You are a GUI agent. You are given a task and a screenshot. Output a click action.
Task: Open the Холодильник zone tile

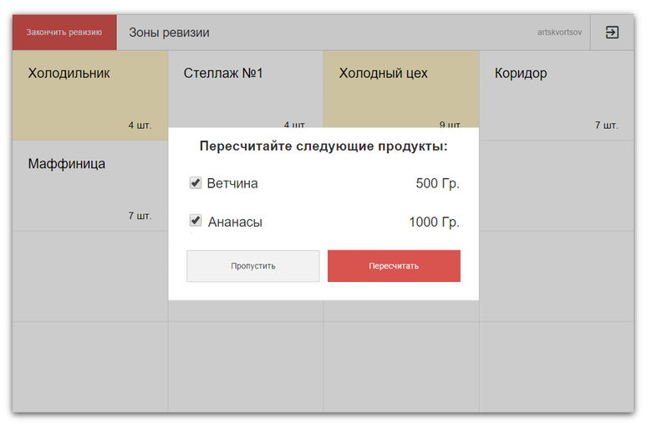pyautogui.click(x=90, y=95)
